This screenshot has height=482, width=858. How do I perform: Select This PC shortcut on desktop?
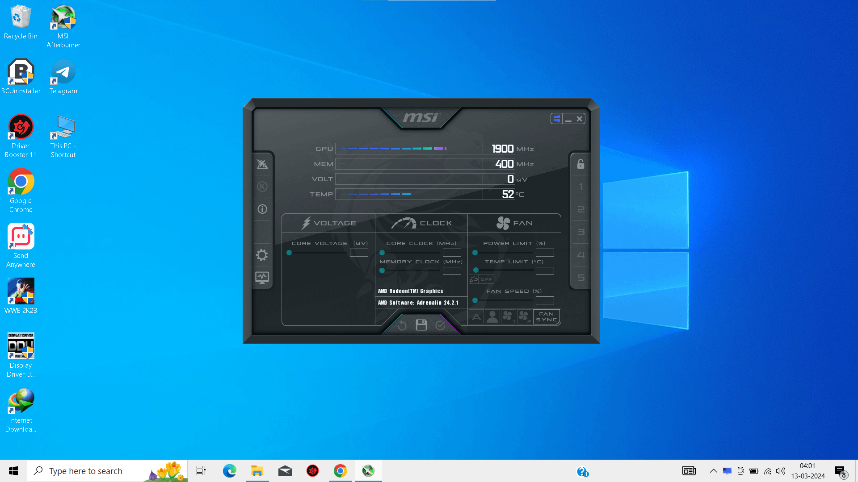[x=63, y=136]
